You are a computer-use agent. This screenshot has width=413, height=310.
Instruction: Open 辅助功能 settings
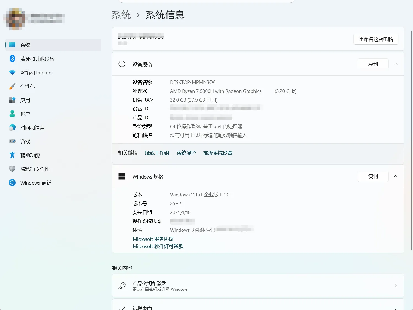click(x=30, y=155)
